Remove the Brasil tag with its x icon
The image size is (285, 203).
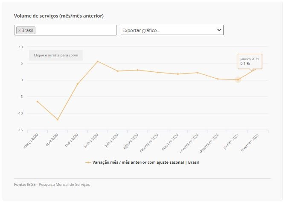pos(19,31)
